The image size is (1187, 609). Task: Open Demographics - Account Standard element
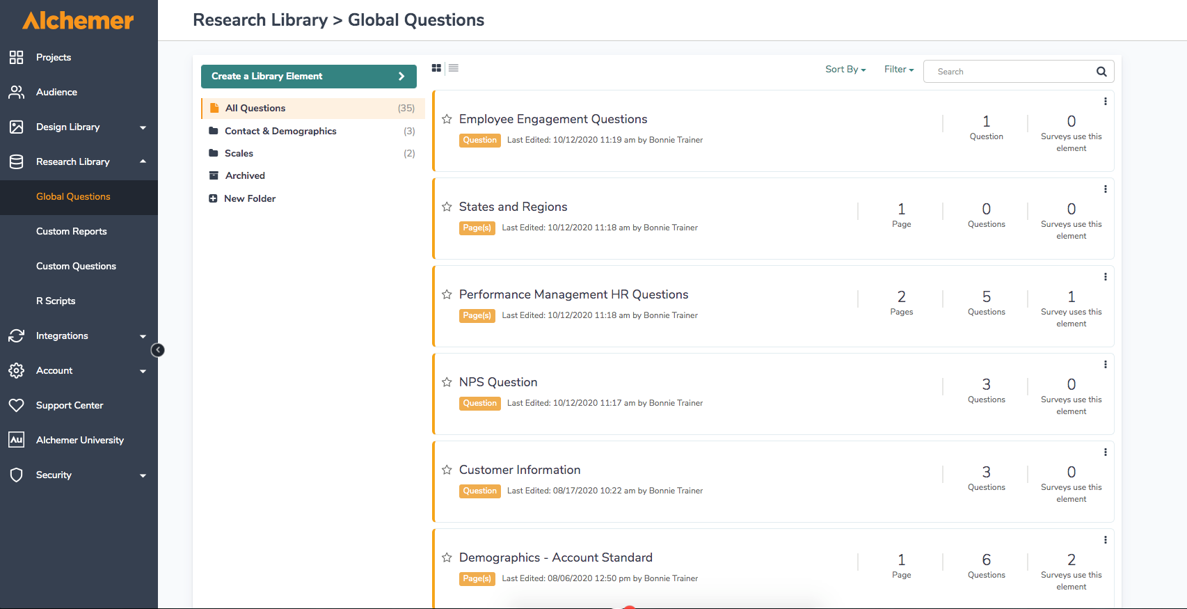[x=555, y=557]
